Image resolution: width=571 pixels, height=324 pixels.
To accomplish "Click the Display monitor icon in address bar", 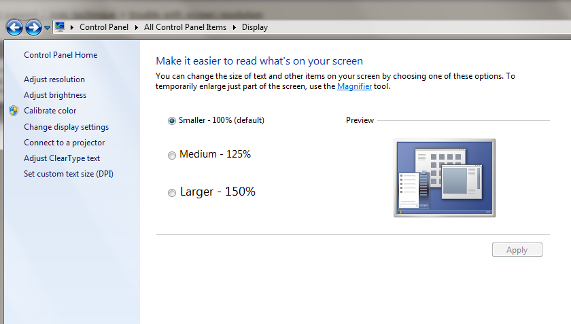I will pyautogui.click(x=60, y=27).
